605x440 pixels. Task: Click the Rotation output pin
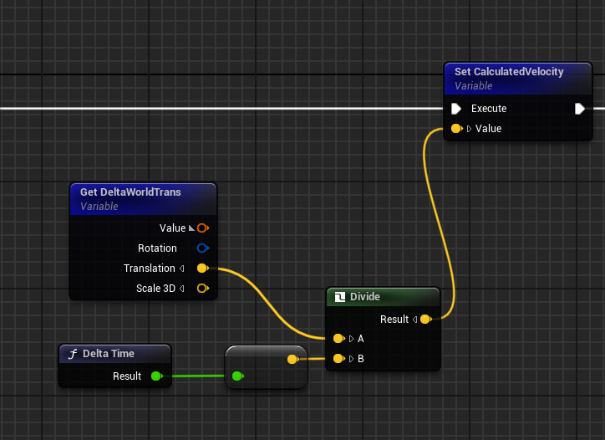tap(203, 248)
